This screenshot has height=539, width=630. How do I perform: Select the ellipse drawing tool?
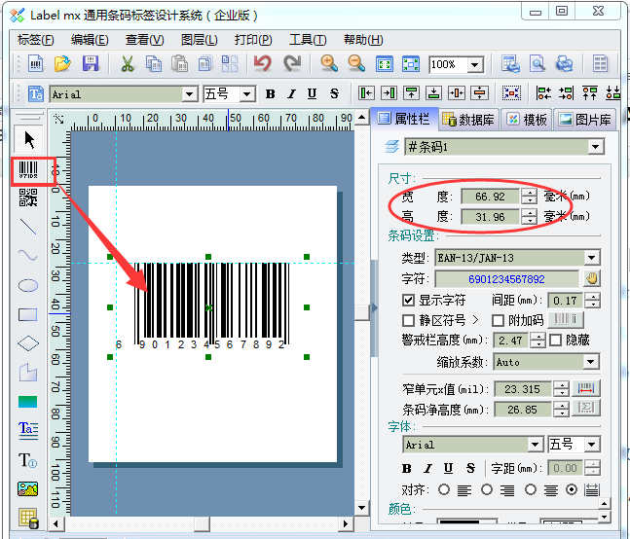coord(29,285)
